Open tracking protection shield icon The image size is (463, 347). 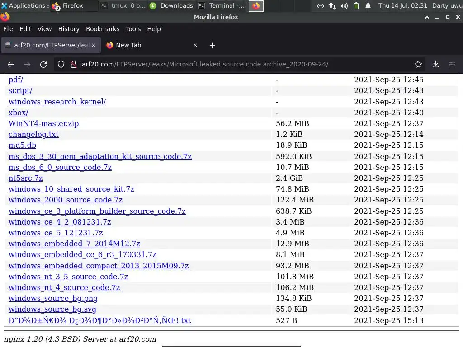pyautogui.click(x=61, y=64)
